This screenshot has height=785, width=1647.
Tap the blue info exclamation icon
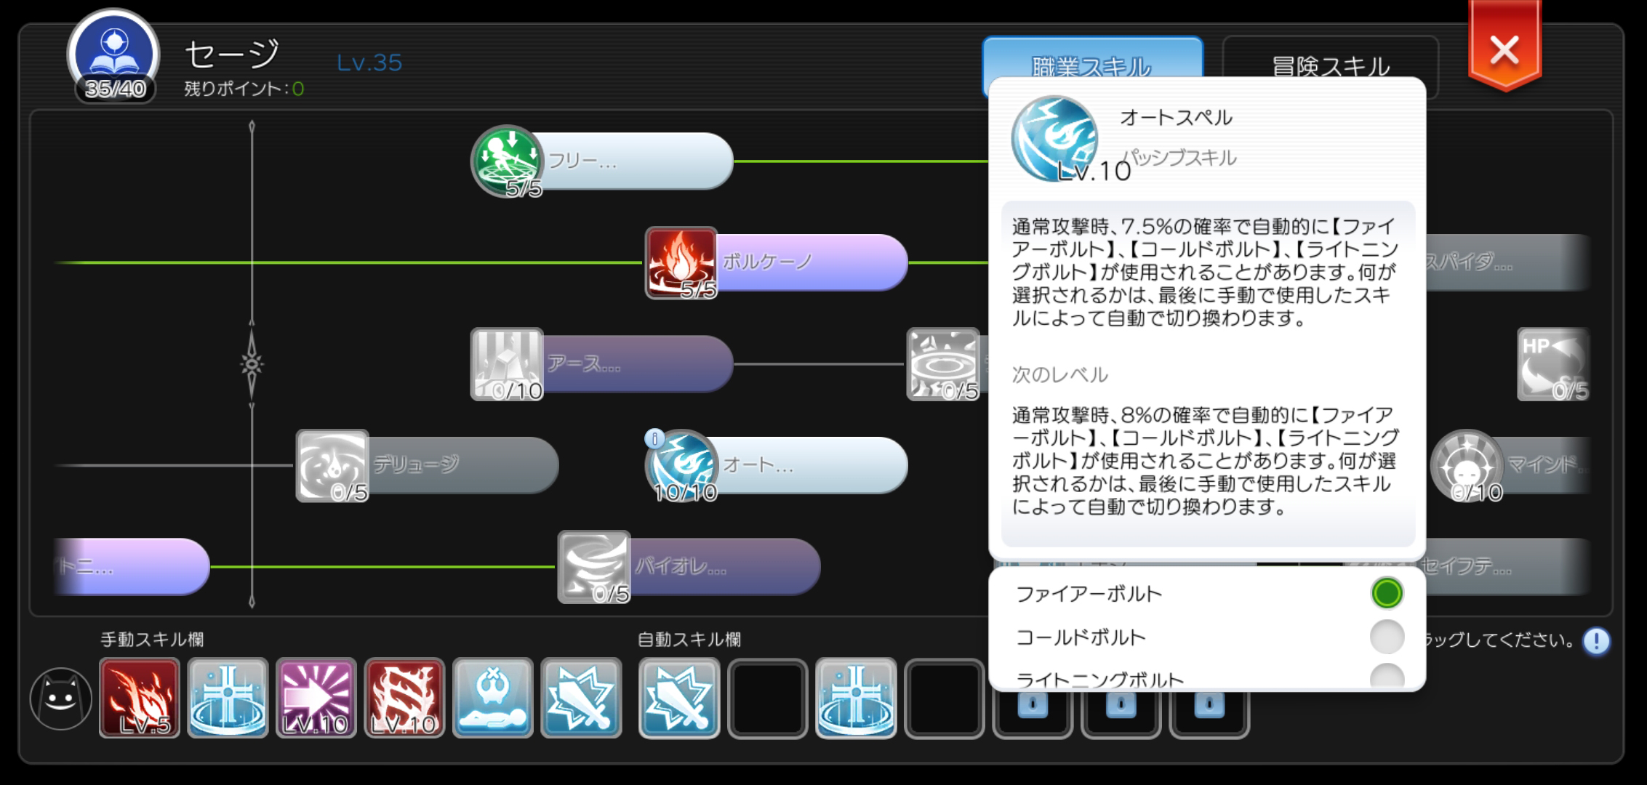tap(1596, 641)
